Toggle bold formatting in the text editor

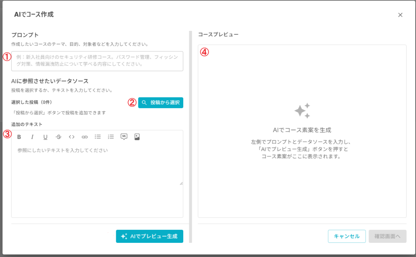point(19,137)
